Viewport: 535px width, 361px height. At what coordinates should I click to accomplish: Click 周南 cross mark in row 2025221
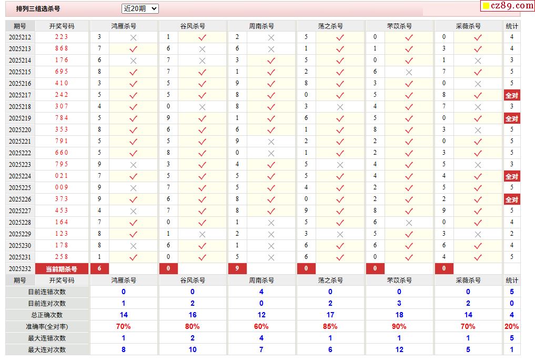(271, 142)
